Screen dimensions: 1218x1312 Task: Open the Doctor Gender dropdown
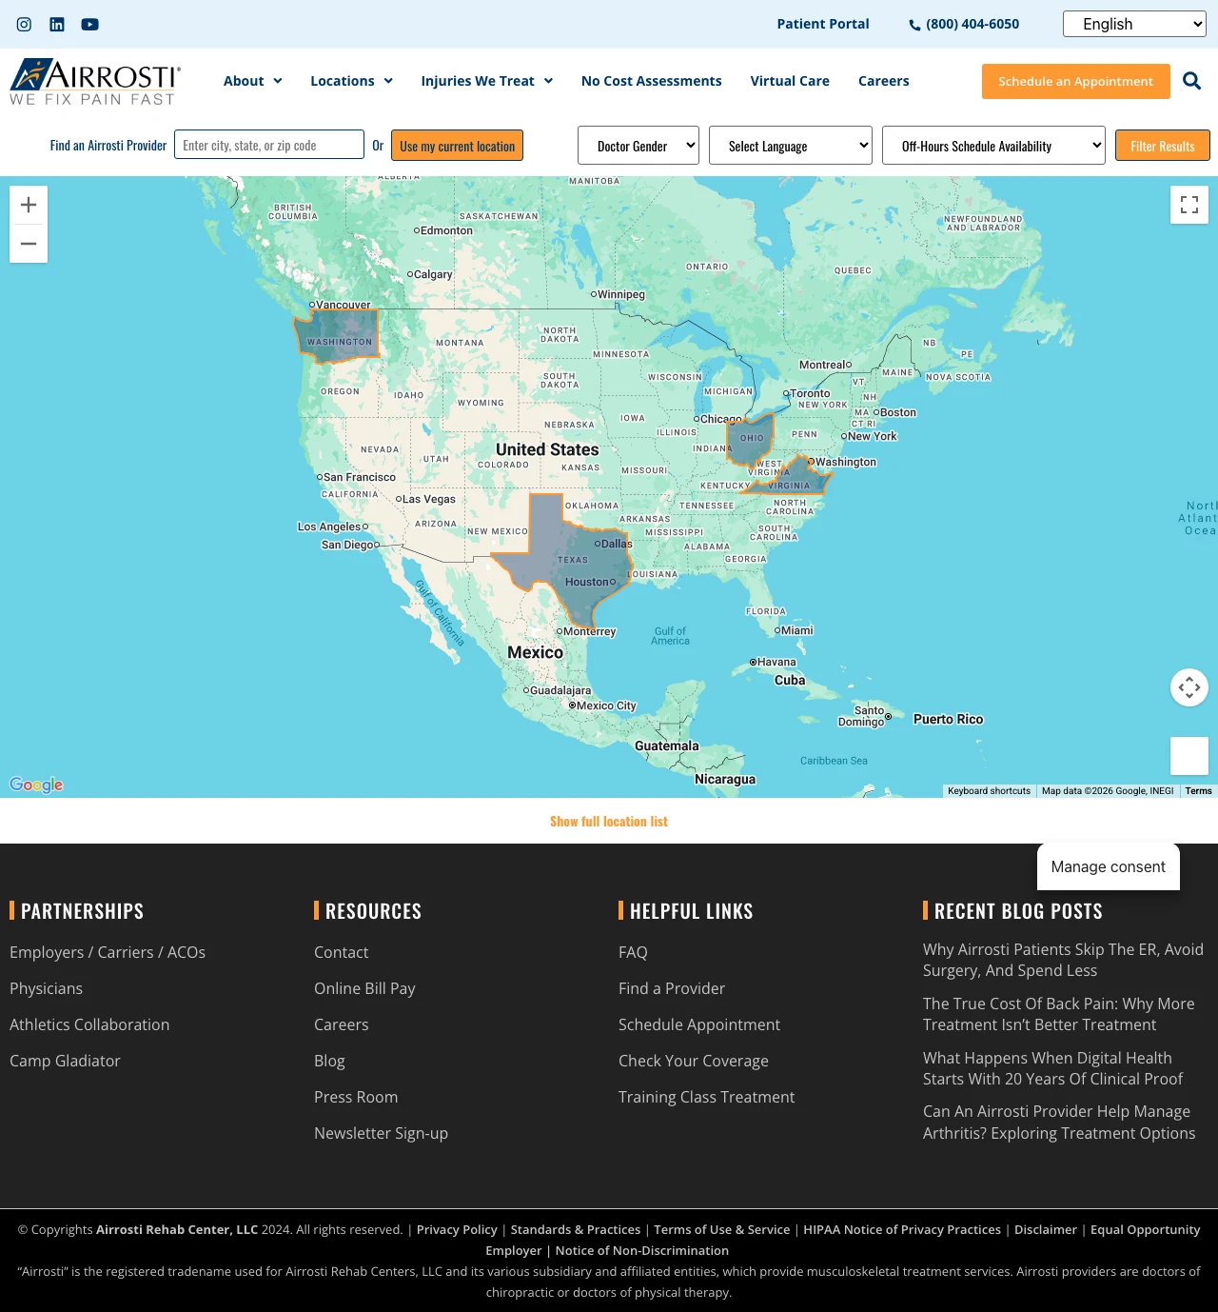point(638,146)
